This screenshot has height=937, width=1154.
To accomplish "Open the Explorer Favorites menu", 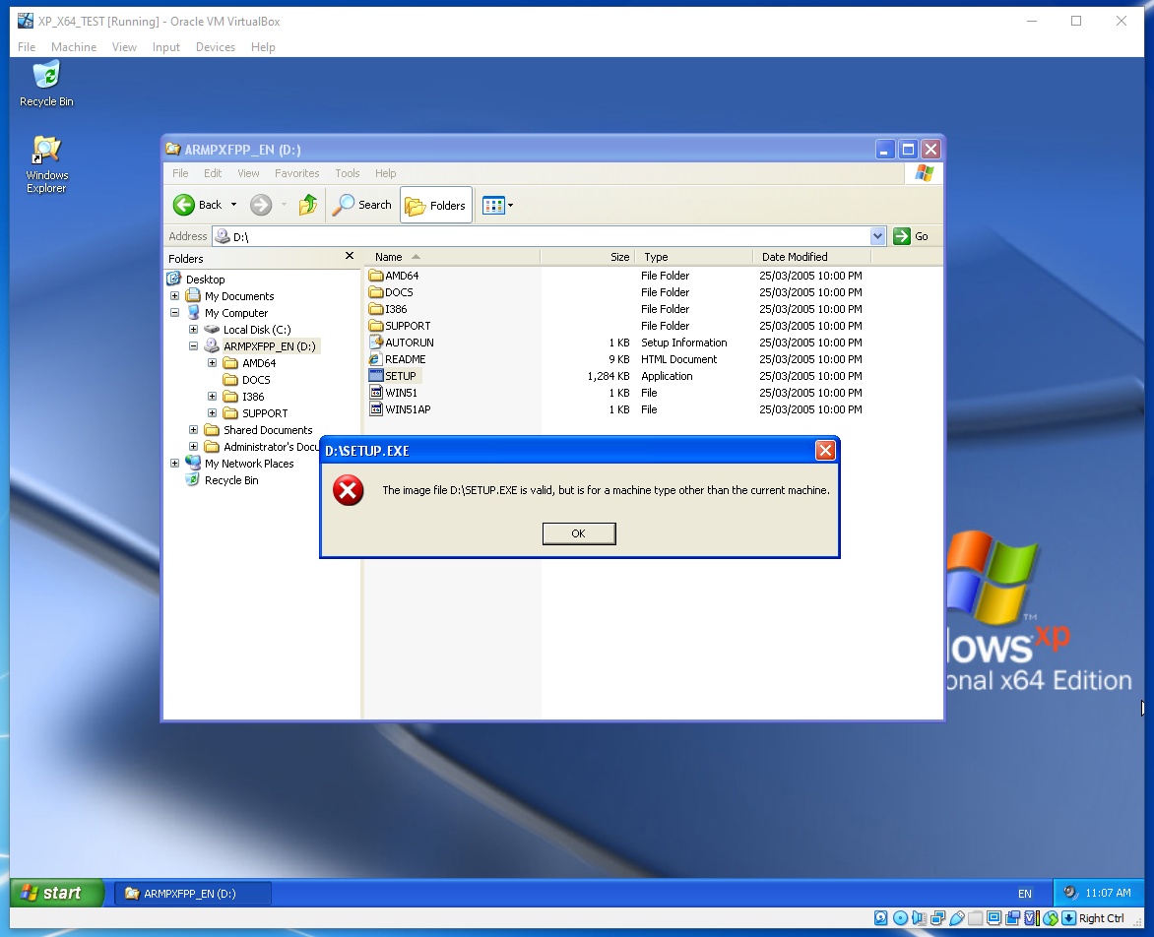I will coord(296,173).
